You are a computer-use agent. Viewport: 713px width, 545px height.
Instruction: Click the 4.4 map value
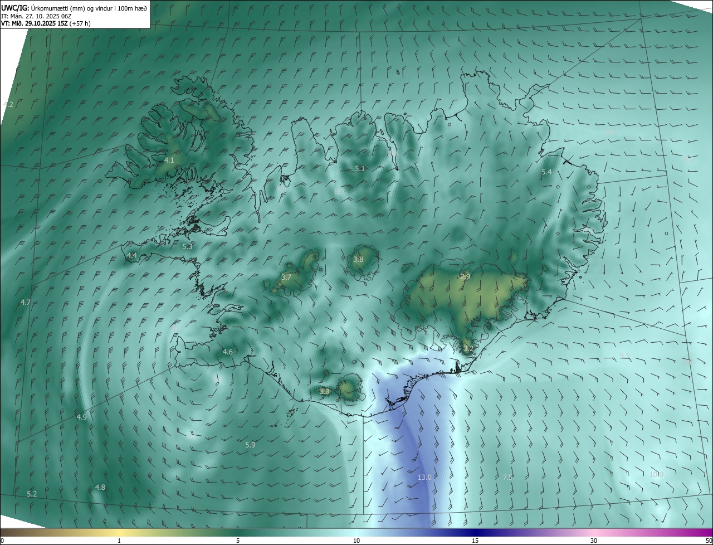click(x=132, y=255)
